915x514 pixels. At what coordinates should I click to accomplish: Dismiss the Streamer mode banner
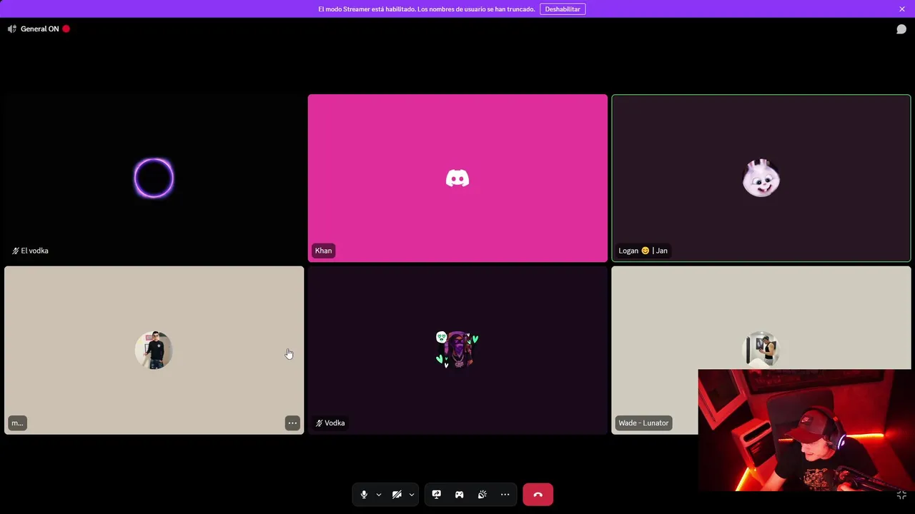tap(902, 9)
